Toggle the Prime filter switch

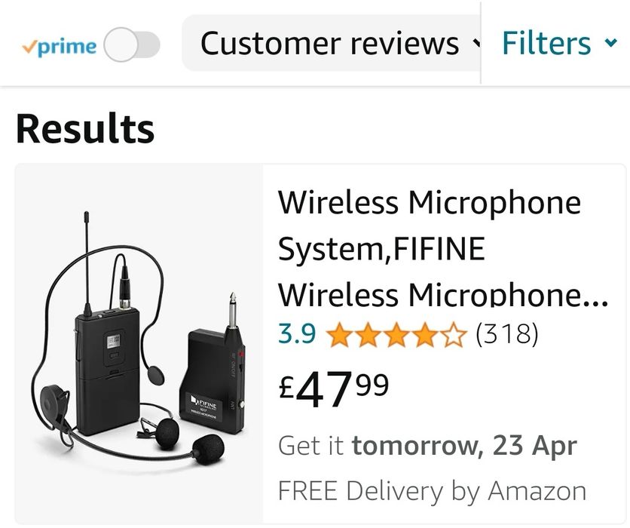132,45
